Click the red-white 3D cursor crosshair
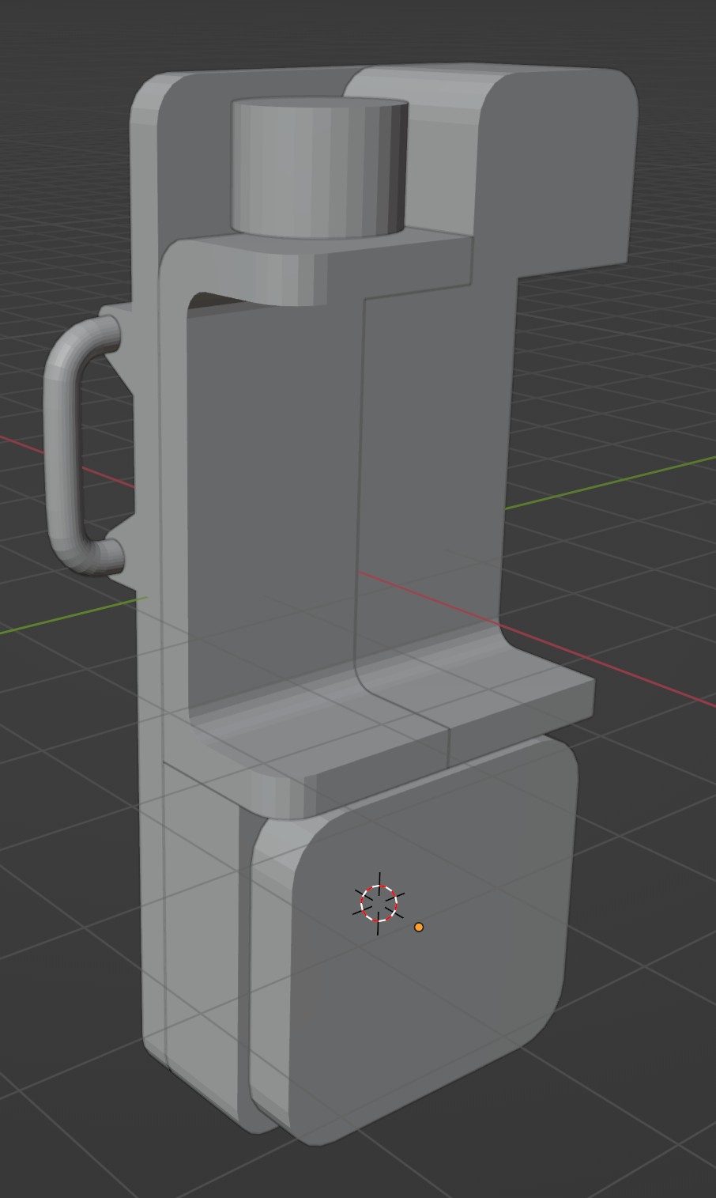Image resolution: width=716 pixels, height=1198 pixels. pyautogui.click(x=379, y=903)
